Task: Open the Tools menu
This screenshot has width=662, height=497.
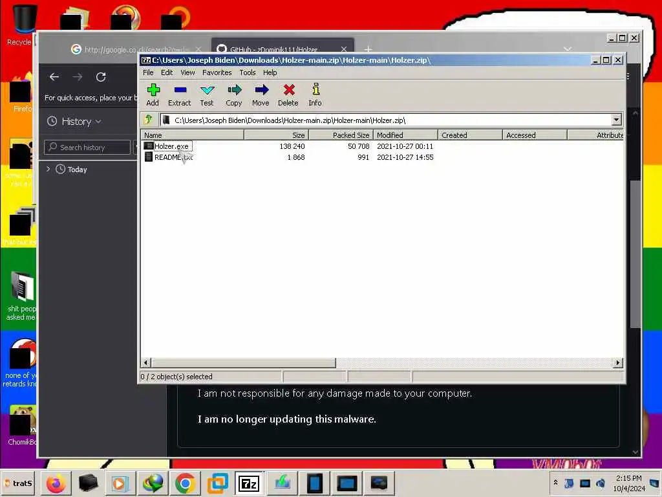Action: coord(248,72)
